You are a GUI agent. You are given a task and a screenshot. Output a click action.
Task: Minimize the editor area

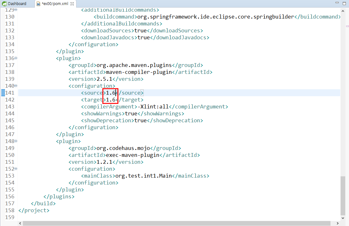[337, 3]
